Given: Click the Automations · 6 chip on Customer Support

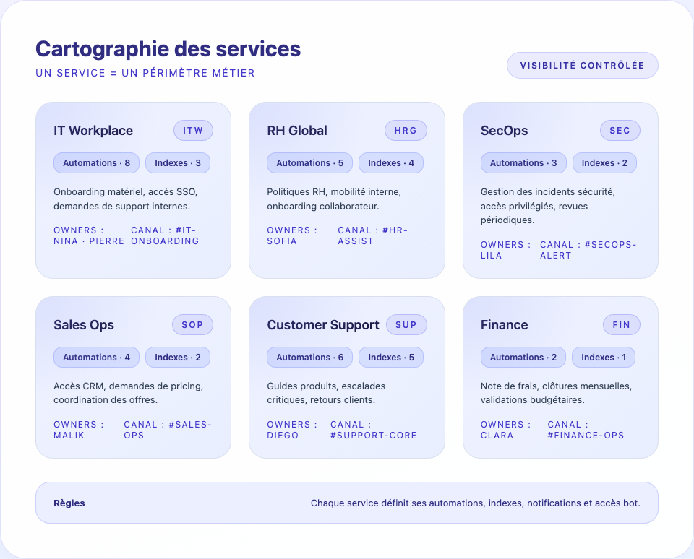Looking at the screenshot, I should [x=309, y=357].
